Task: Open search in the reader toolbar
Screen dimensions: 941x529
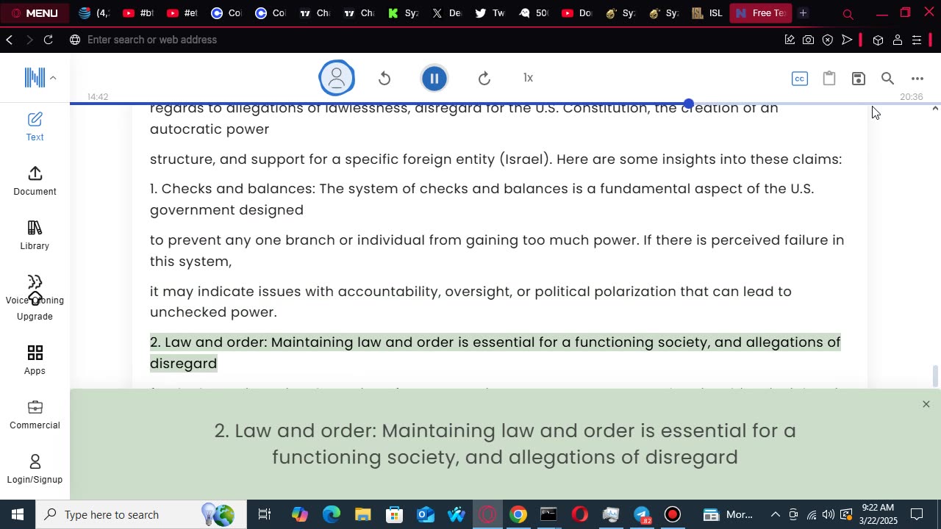Action: click(x=887, y=78)
